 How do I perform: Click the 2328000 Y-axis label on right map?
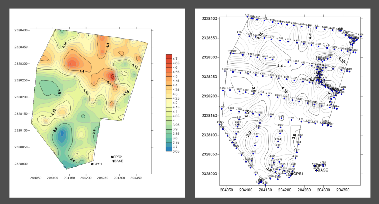pyautogui.click(x=209, y=174)
